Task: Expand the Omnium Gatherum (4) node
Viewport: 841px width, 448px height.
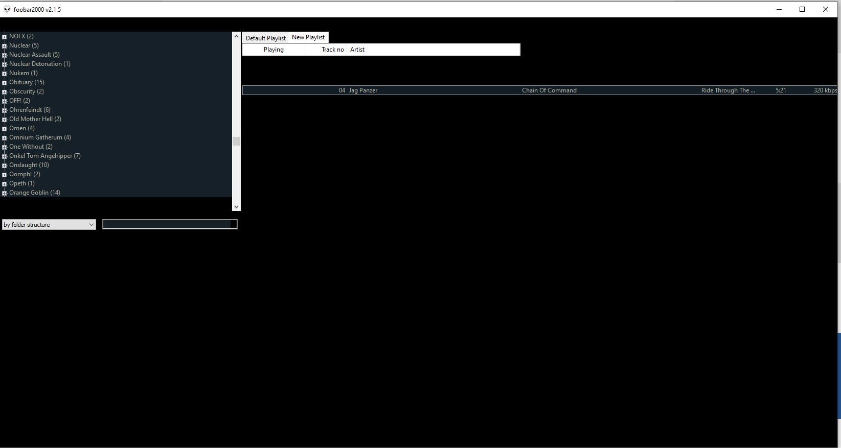Action: [4, 138]
